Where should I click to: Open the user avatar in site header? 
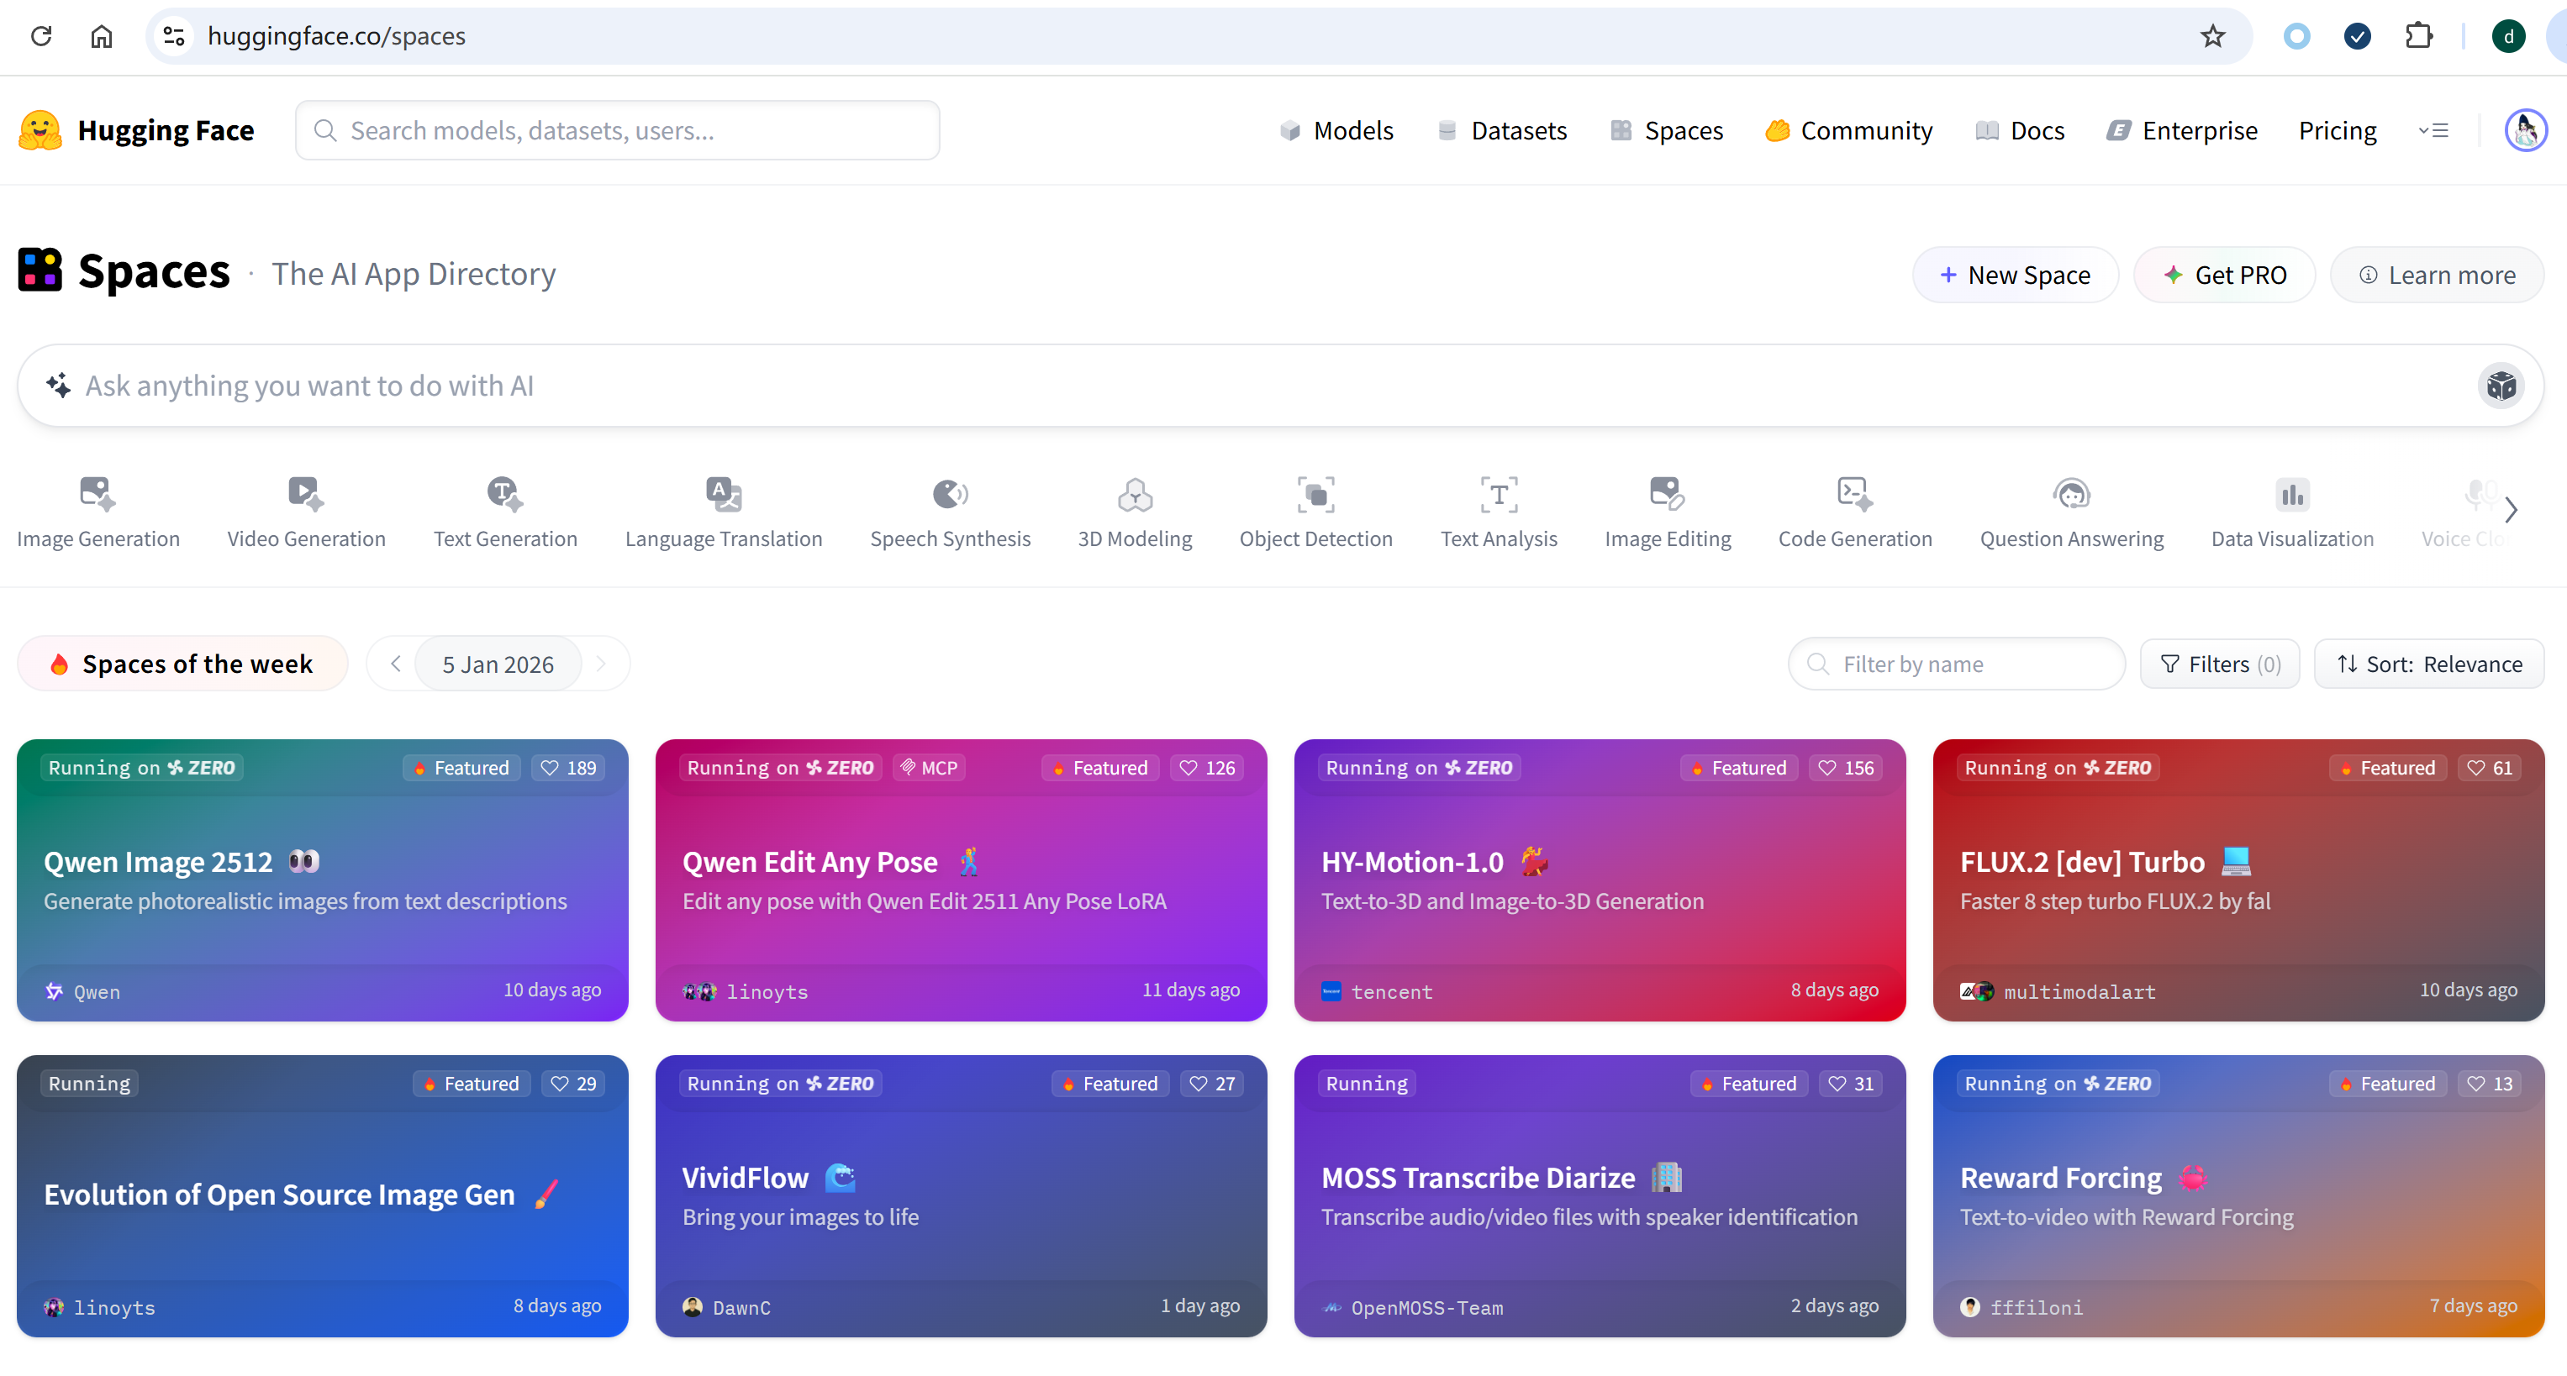pyautogui.click(x=2525, y=130)
